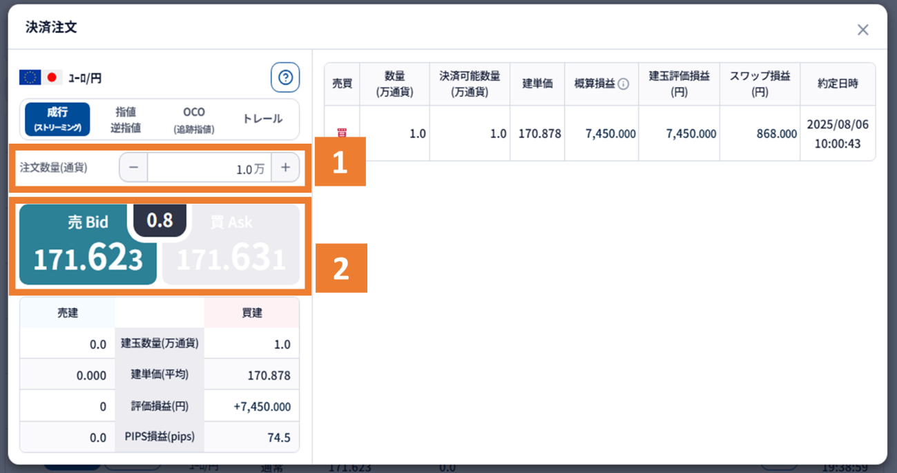Click the スワップ損益 column header
The image size is (897, 473).
(x=760, y=84)
